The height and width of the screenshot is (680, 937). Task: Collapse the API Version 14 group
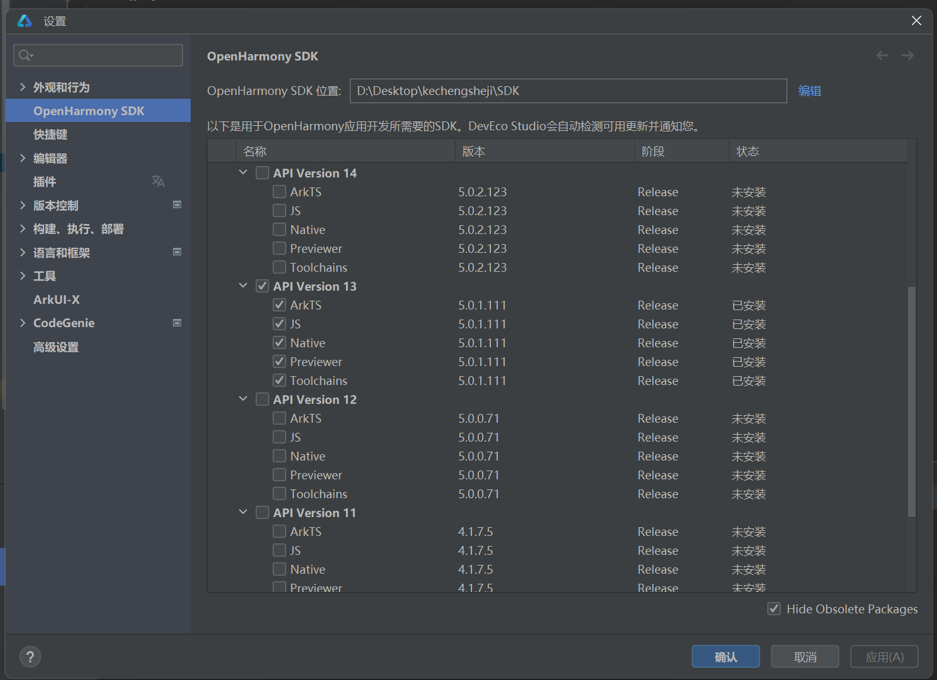point(243,172)
